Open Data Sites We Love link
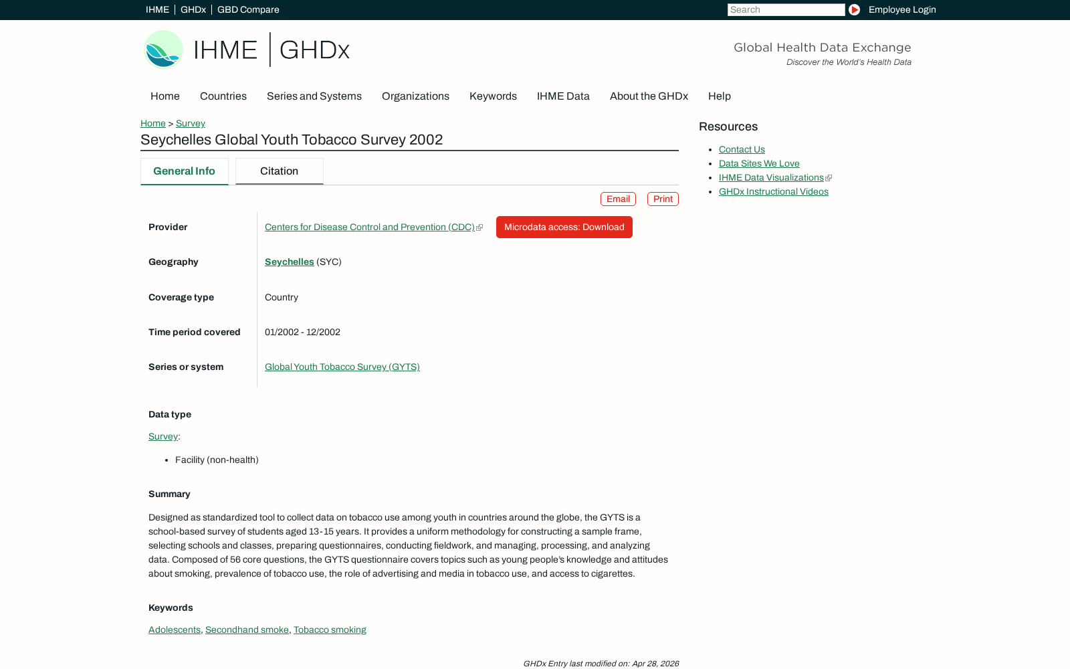Image resolution: width=1070 pixels, height=669 pixels. pyautogui.click(x=759, y=163)
